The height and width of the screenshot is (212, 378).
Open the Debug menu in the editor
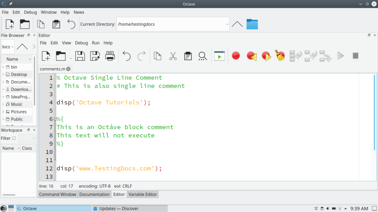click(x=81, y=43)
